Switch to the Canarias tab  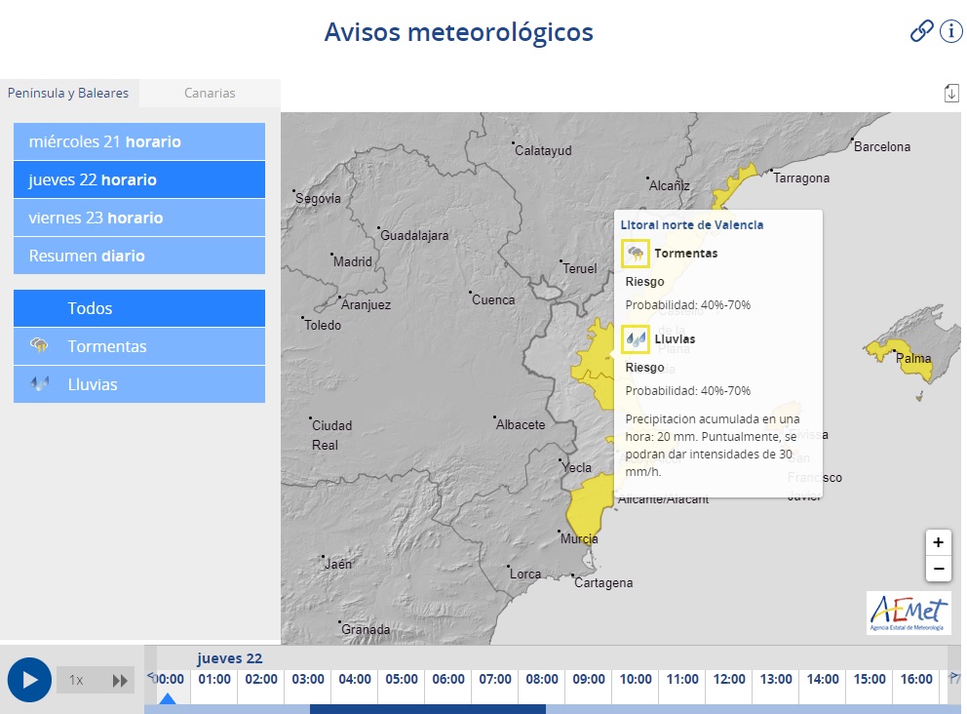pyautogui.click(x=210, y=93)
